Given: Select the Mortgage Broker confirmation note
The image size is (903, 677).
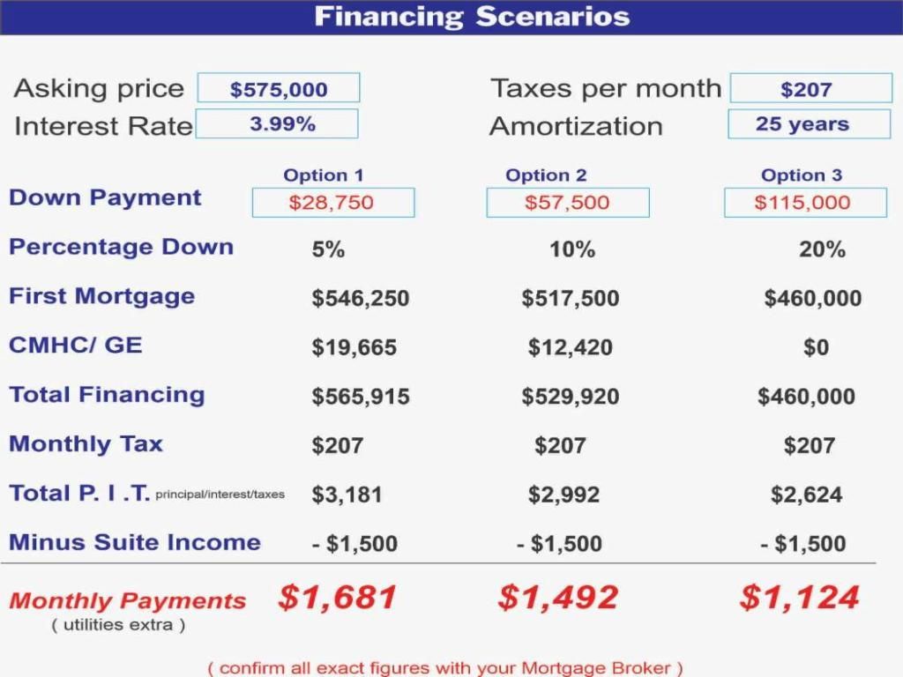Looking at the screenshot, I should point(445,667).
